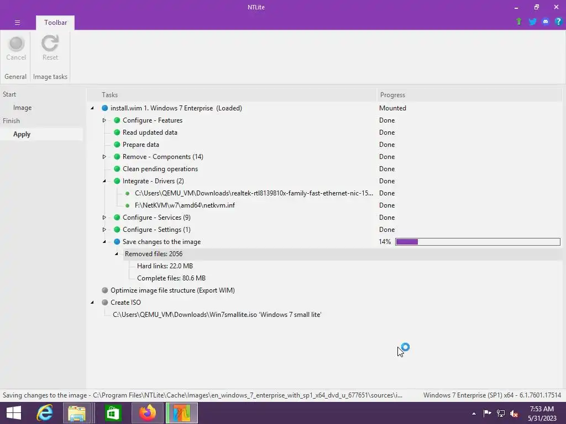Open the network tray icon

pyautogui.click(x=501, y=413)
